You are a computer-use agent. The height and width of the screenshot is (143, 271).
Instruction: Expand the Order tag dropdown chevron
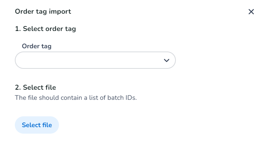(x=166, y=61)
